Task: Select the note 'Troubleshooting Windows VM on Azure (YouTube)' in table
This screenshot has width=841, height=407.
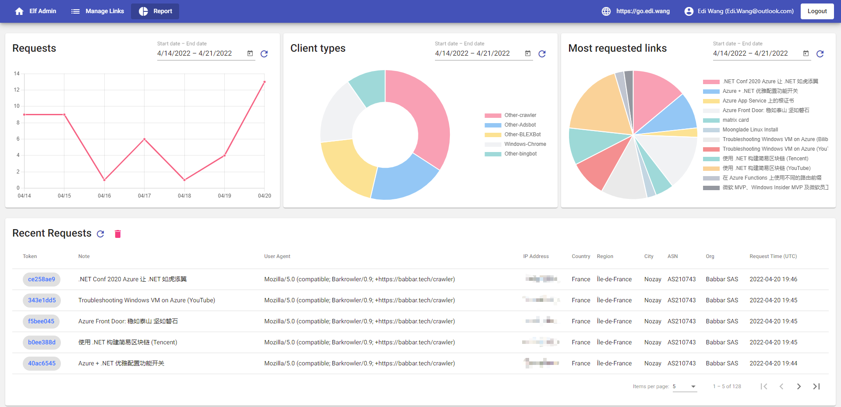Action: (x=147, y=301)
